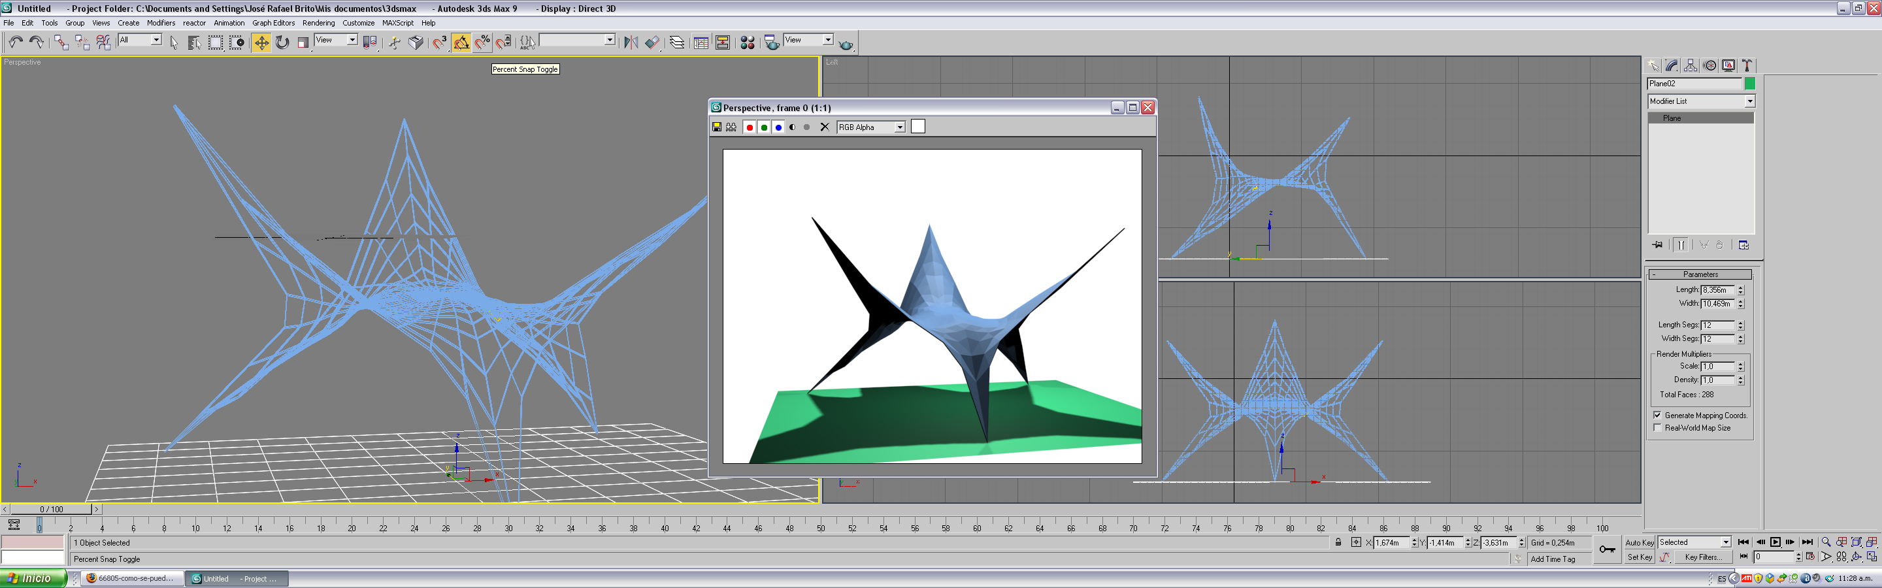Screen dimensions: 1882x588
Task: Open the named selection sets dropdown
Action: point(577,40)
